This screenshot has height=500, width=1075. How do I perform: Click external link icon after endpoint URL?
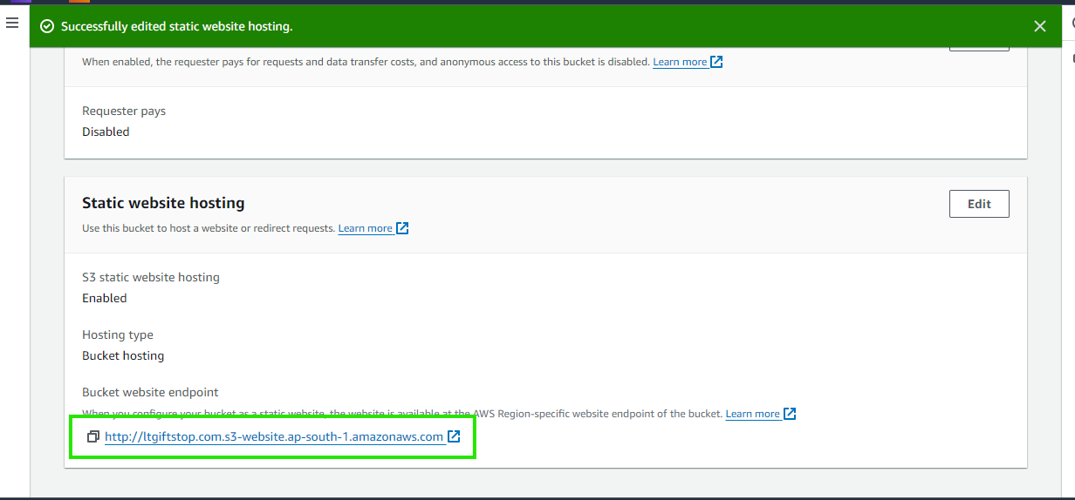(454, 437)
